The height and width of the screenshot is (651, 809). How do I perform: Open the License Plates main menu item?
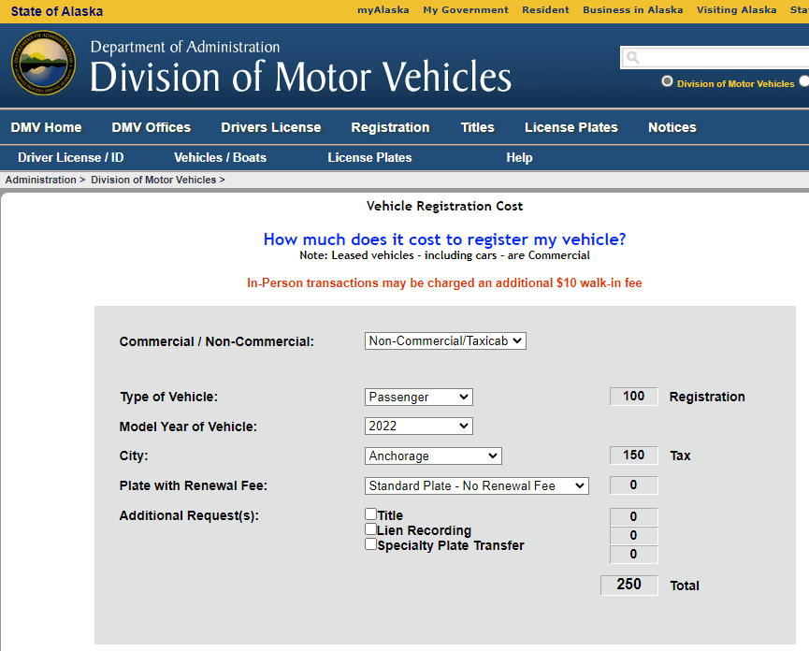[571, 127]
